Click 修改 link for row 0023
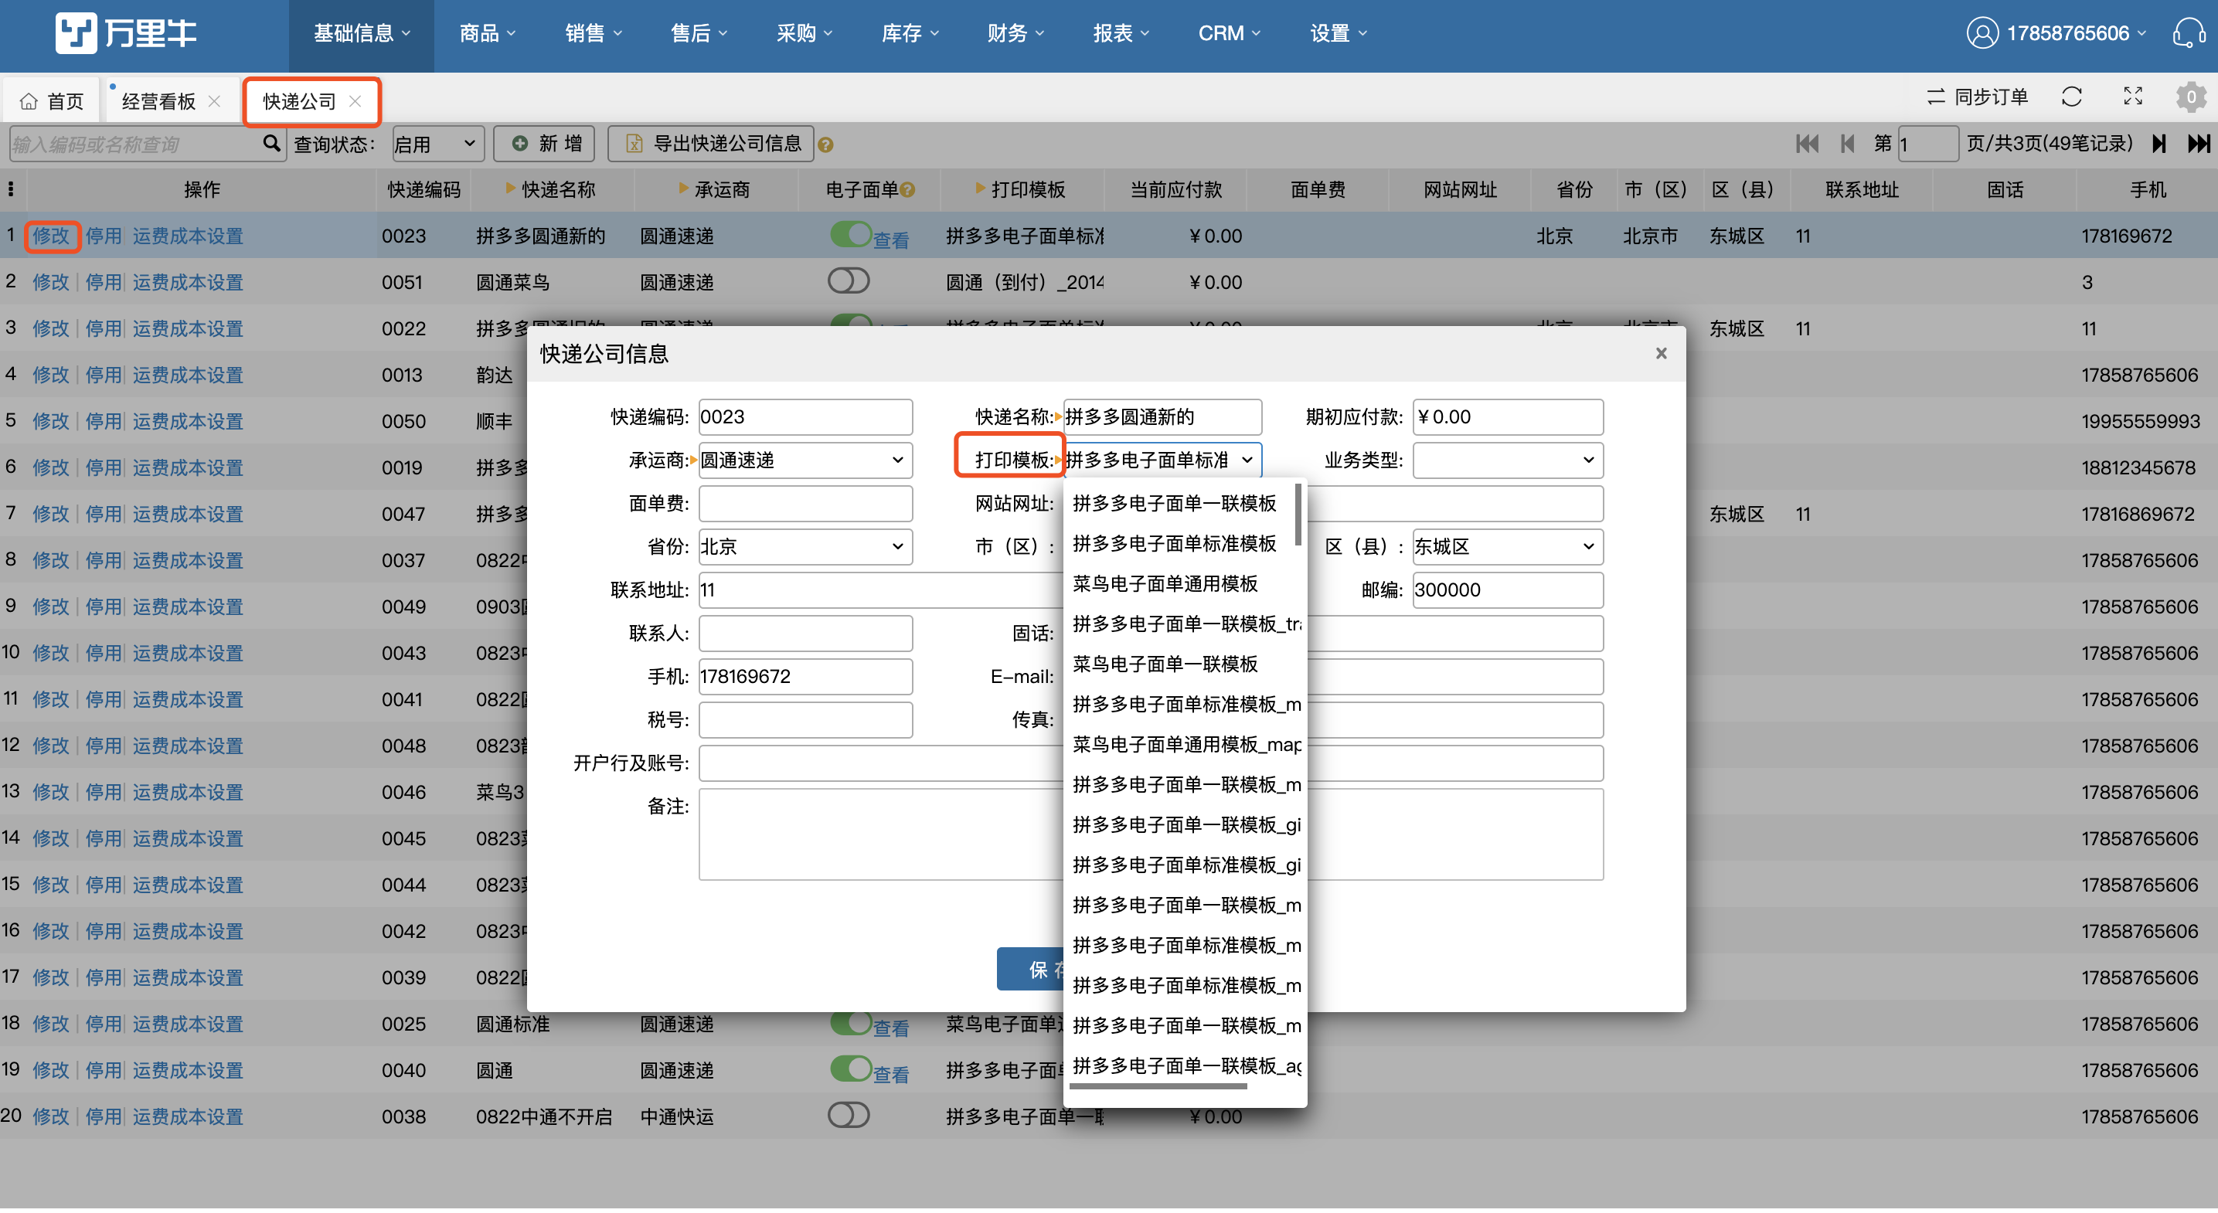Viewport: 2218px width, 1213px height. (x=51, y=235)
